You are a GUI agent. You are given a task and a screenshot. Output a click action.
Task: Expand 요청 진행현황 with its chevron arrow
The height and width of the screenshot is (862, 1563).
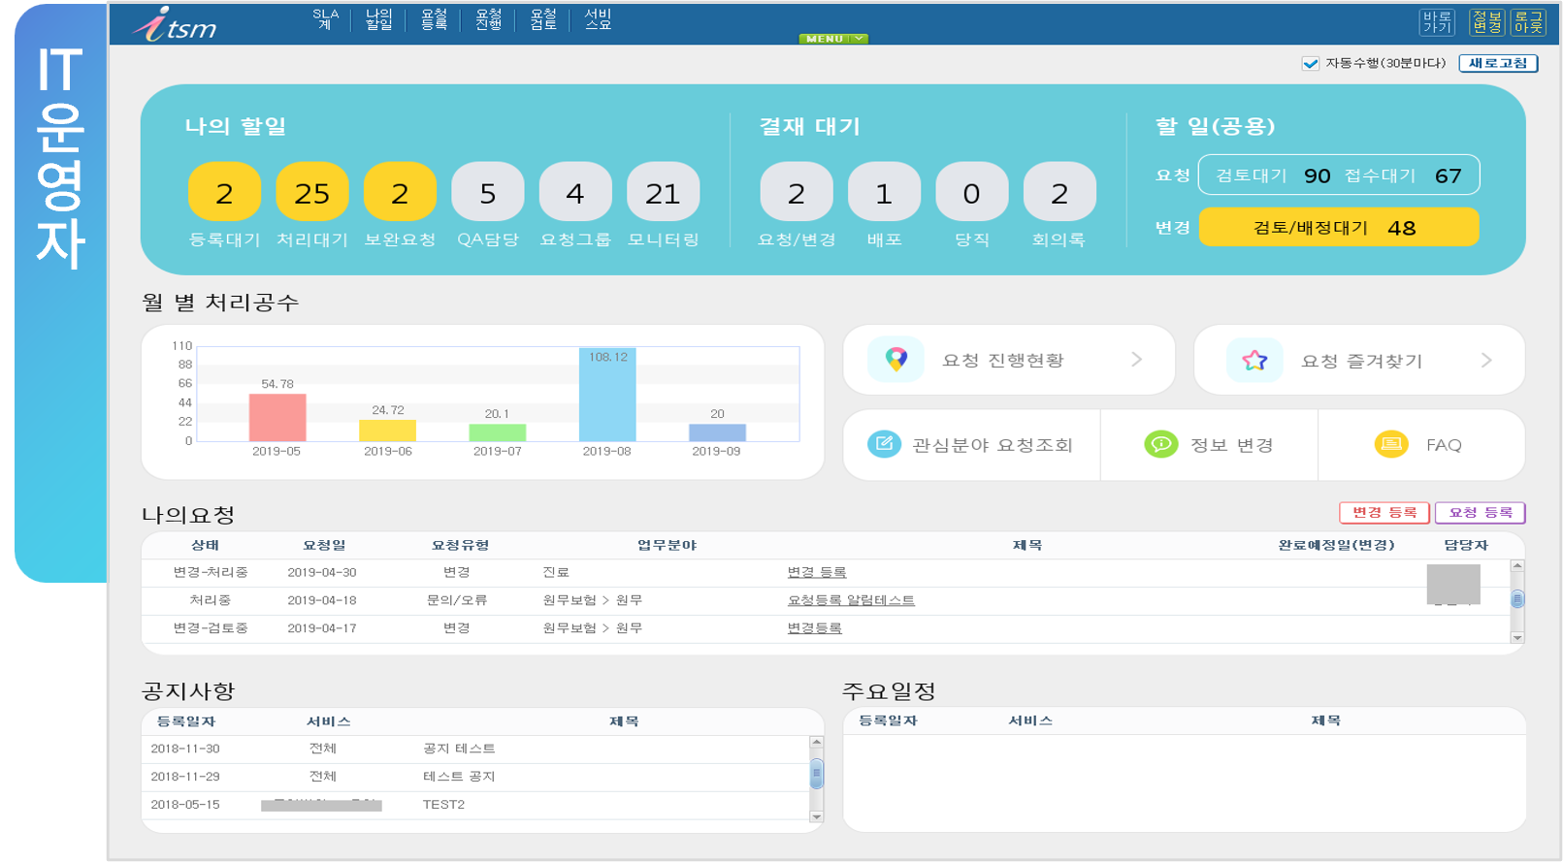pos(1136,360)
